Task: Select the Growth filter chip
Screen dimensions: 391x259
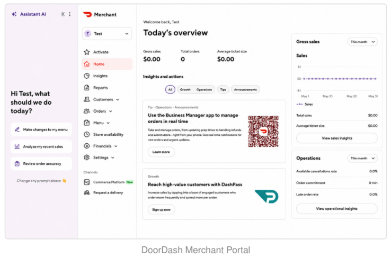Action: point(185,89)
